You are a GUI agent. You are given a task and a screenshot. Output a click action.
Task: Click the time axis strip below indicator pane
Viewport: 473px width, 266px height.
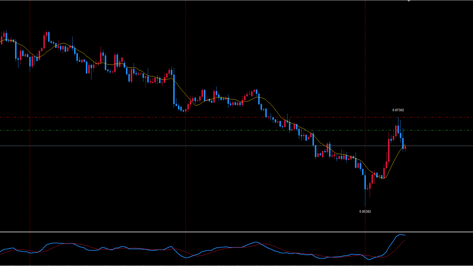click(x=236, y=265)
